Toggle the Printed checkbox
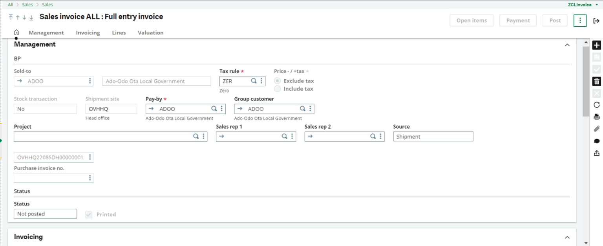The image size is (603, 246). [x=89, y=215]
